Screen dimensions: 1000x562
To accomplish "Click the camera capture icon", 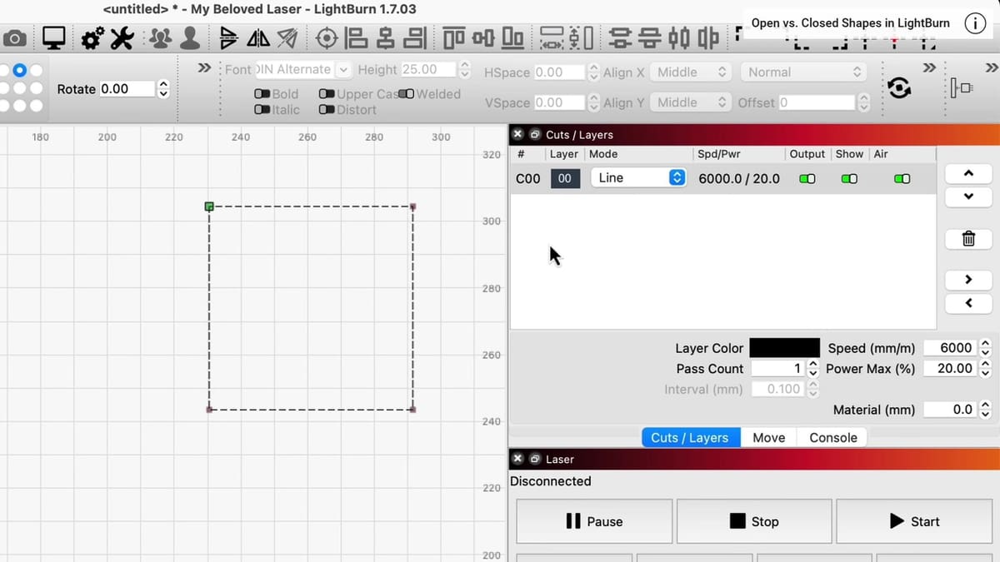I will coord(14,38).
